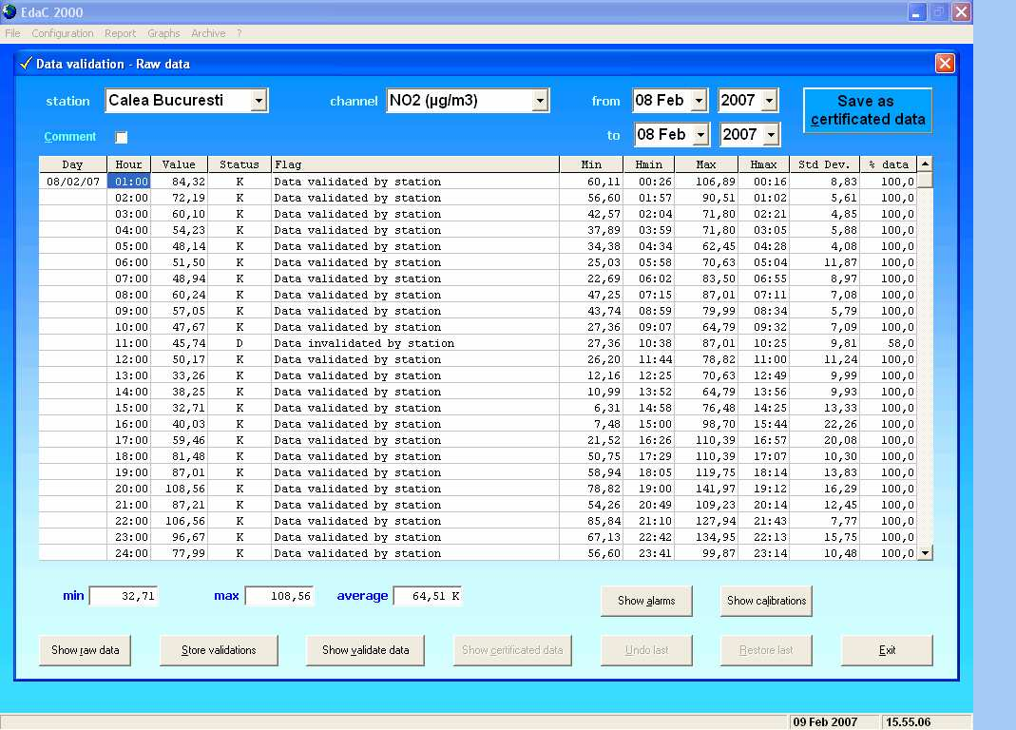This screenshot has width=1016, height=730.
Task: Expand the from-date day dropdown
Action: [699, 101]
